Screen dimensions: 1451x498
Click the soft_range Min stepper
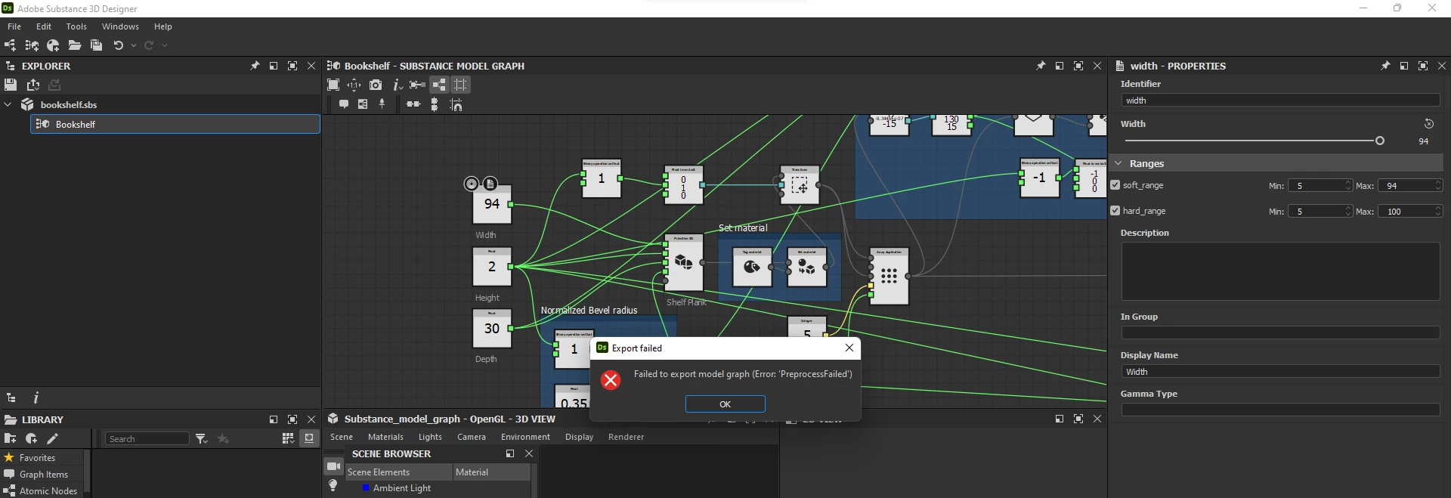[x=1348, y=185]
